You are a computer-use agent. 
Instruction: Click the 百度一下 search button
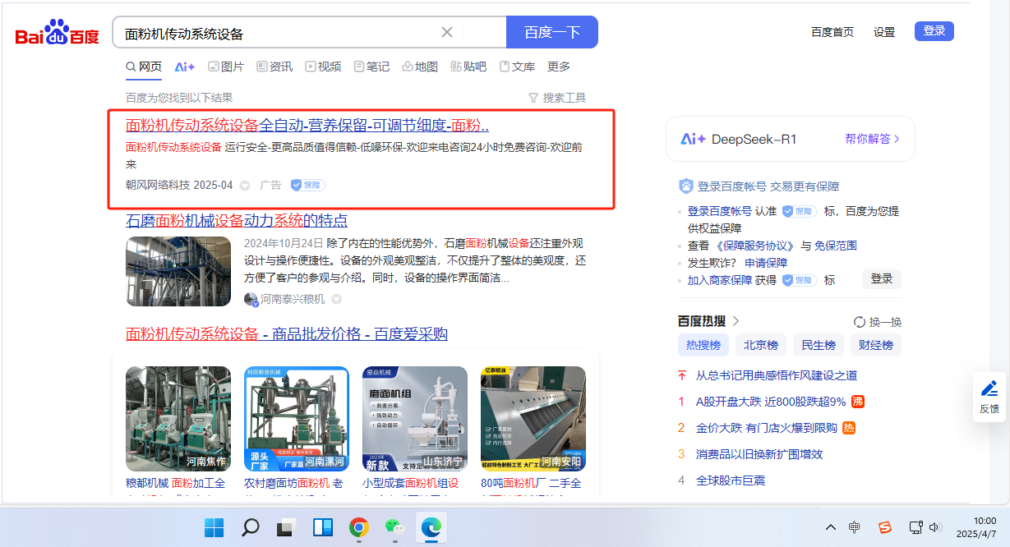552,33
